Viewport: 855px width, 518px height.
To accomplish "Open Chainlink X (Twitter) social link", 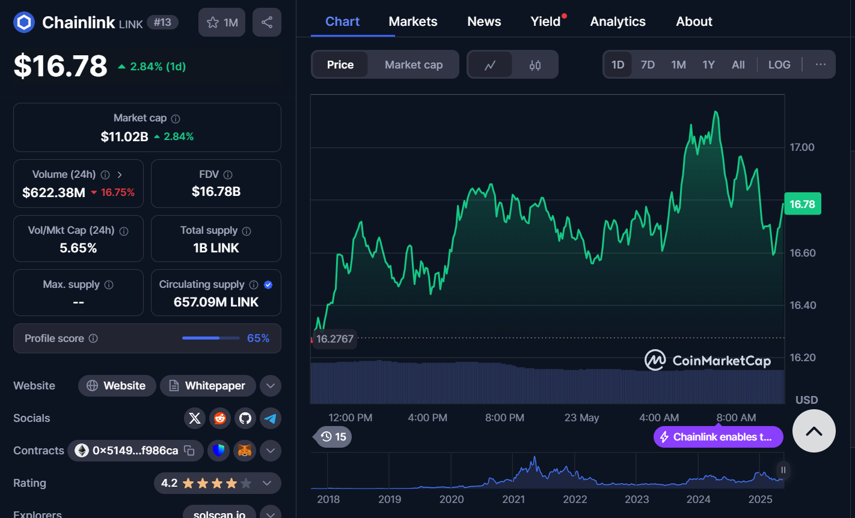I will 195,418.
